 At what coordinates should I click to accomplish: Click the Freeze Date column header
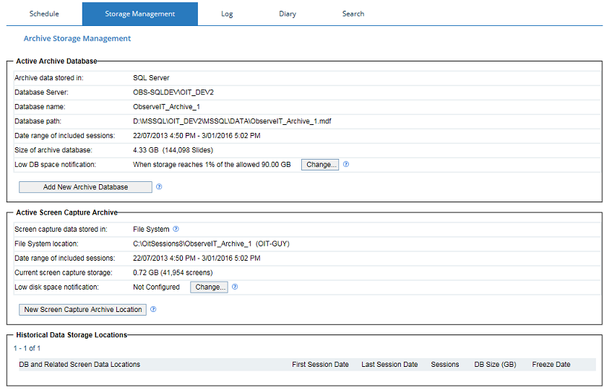(551, 365)
